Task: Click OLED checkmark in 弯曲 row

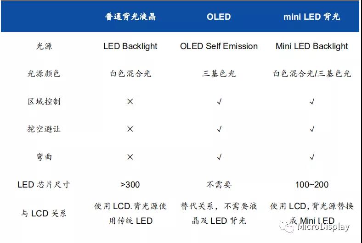Action: [x=219, y=157]
